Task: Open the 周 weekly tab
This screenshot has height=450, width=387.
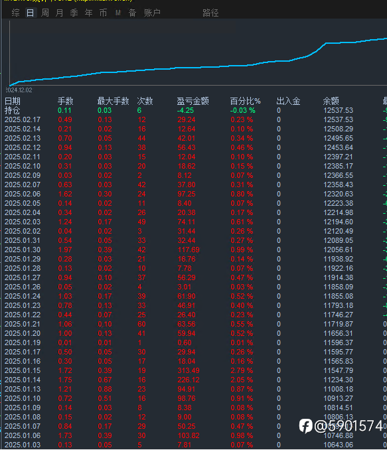Action: 45,13
